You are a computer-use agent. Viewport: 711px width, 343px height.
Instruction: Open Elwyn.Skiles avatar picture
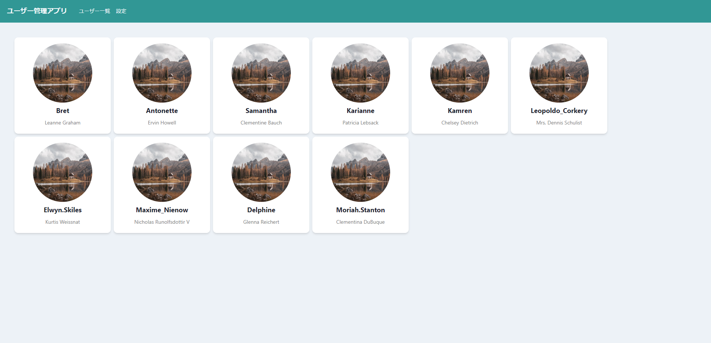[63, 172]
